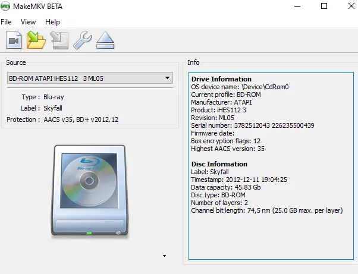Open video files toolbar icon
358x274 pixels.
coord(14,40)
